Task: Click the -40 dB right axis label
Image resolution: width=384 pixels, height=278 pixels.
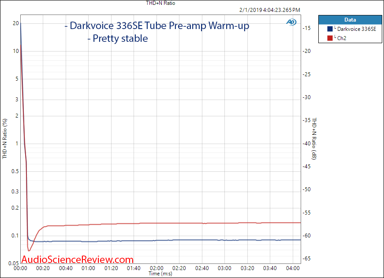Action: pos(306,143)
